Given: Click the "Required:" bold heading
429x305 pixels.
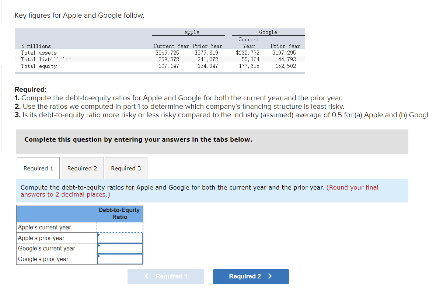Looking at the screenshot, I should 31,89.
